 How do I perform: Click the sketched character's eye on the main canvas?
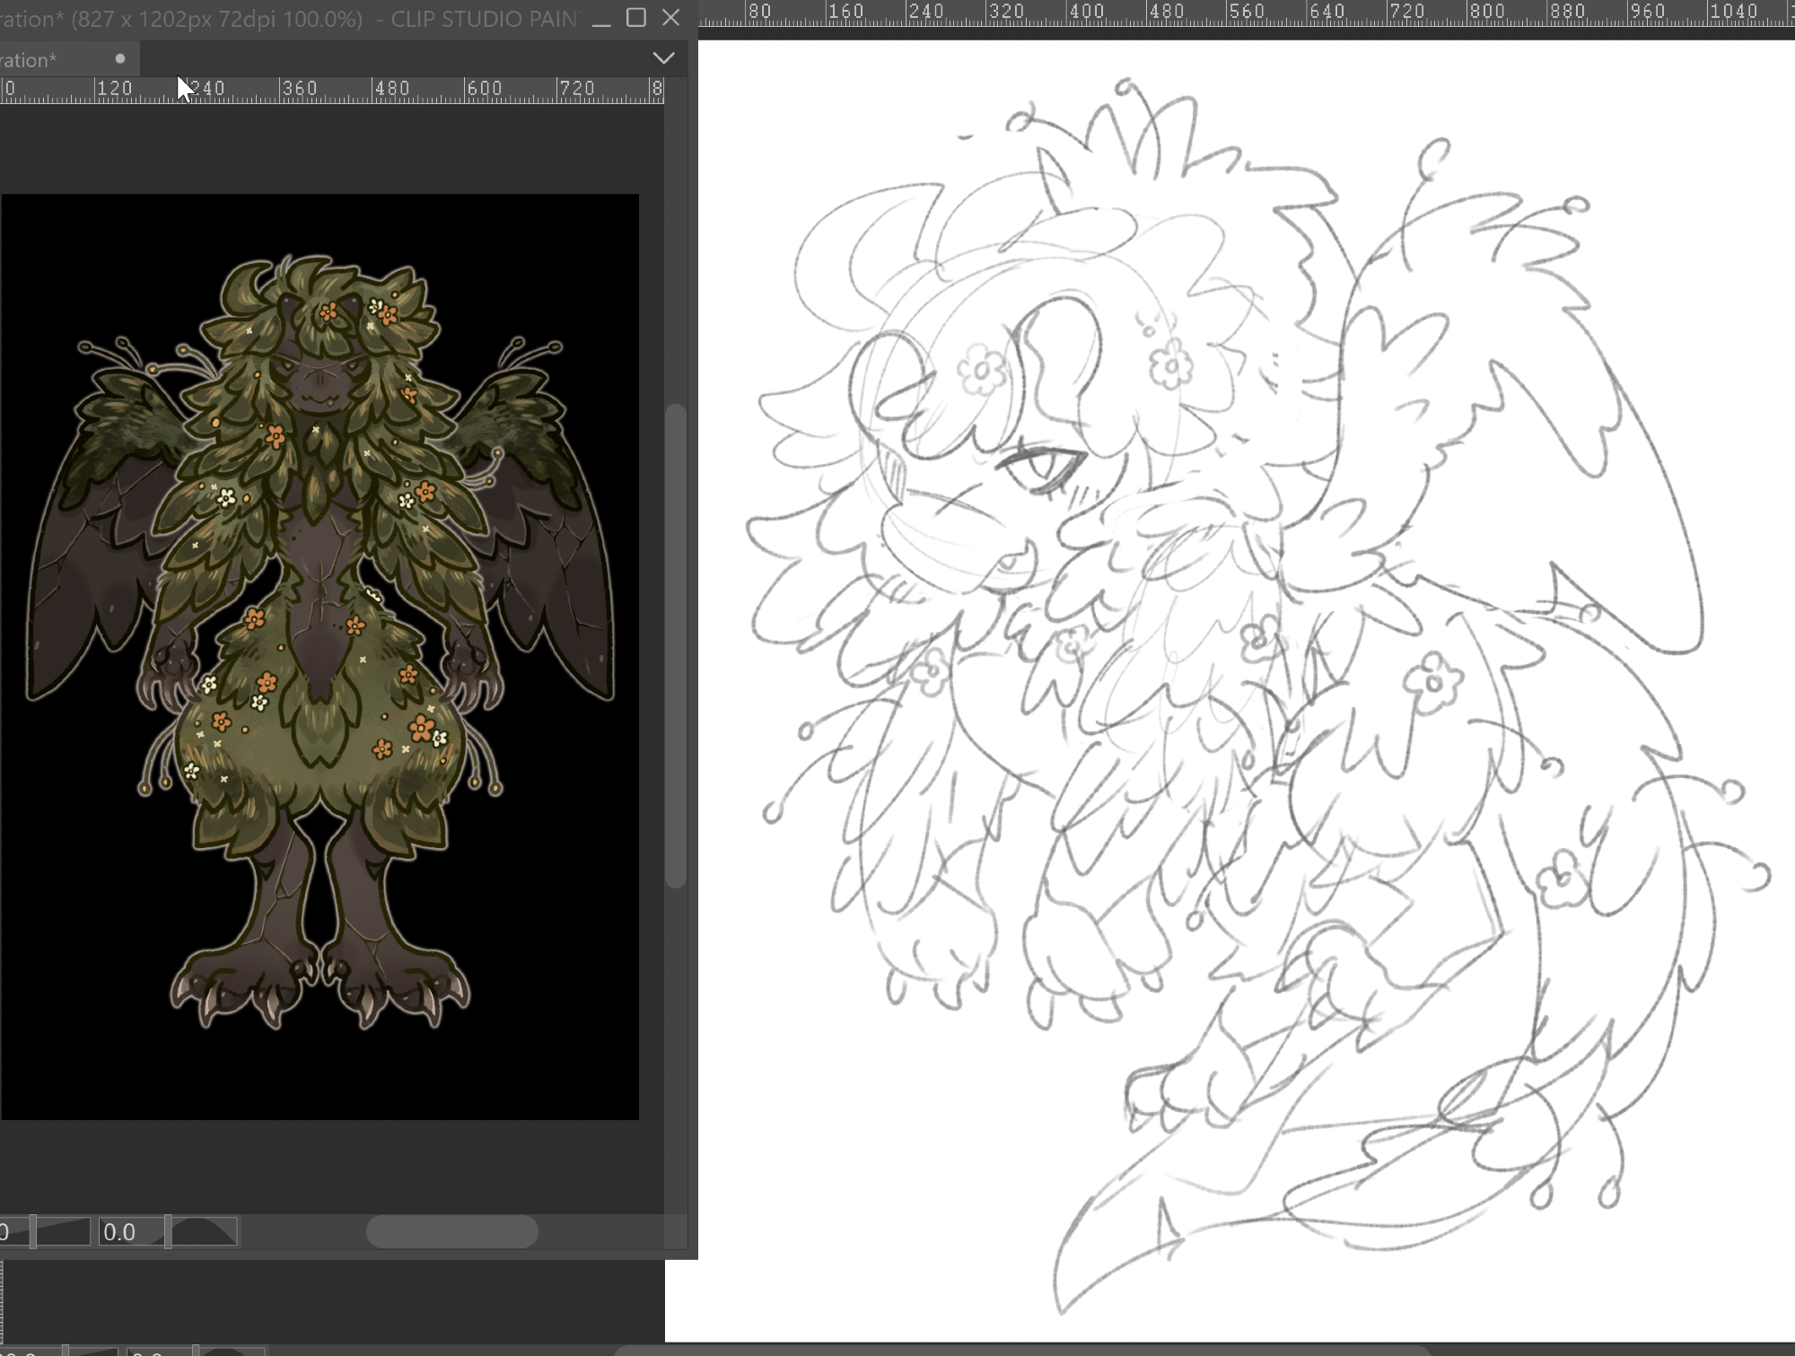coord(1044,468)
